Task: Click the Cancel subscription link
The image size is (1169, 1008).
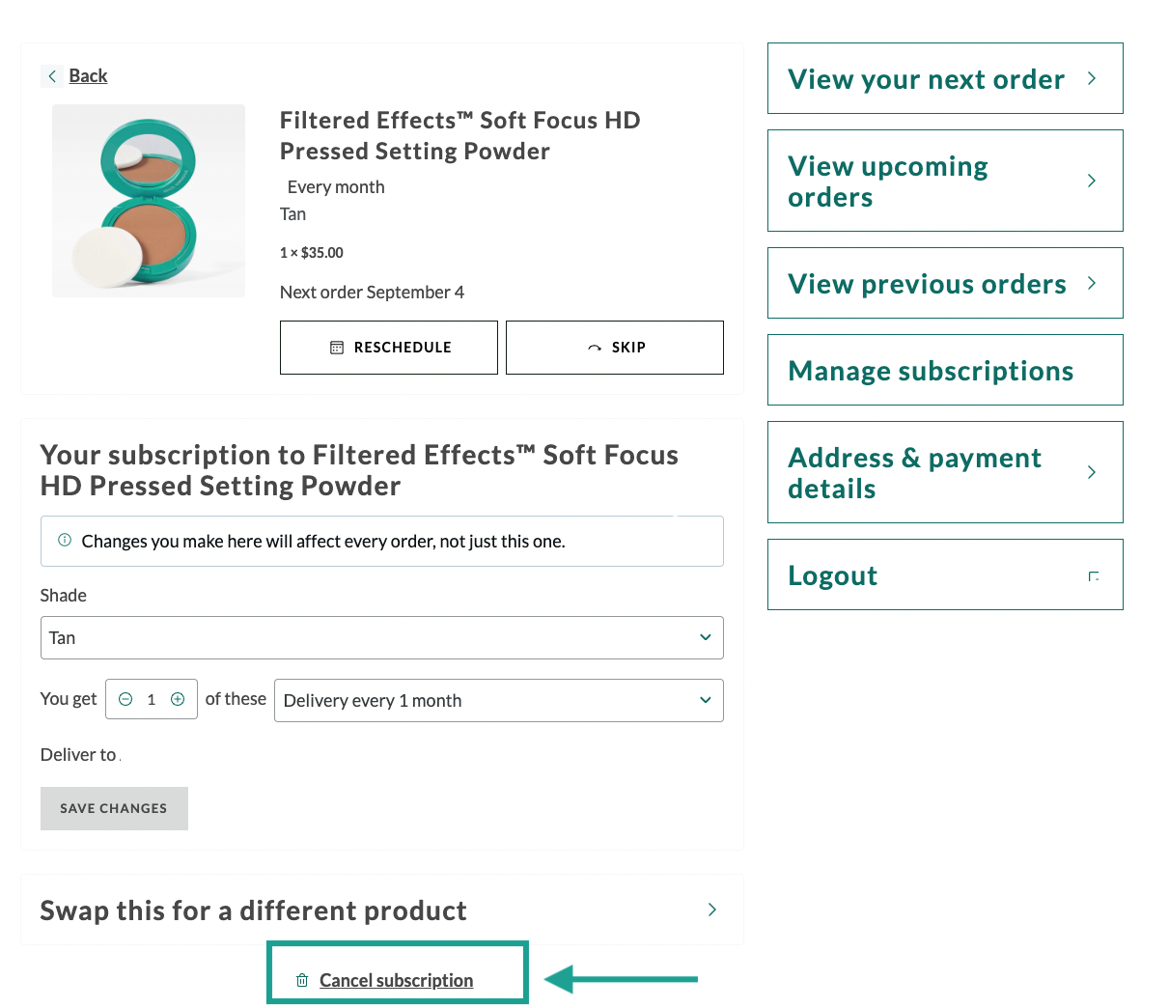Action: tap(396, 980)
